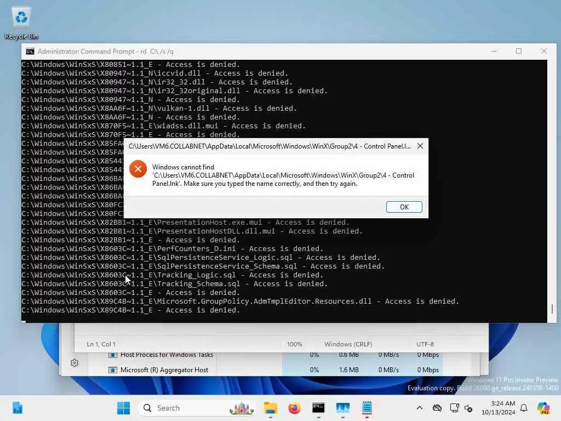561x421 pixels.
Task: Open the notifications bell icon
Action: click(524, 408)
